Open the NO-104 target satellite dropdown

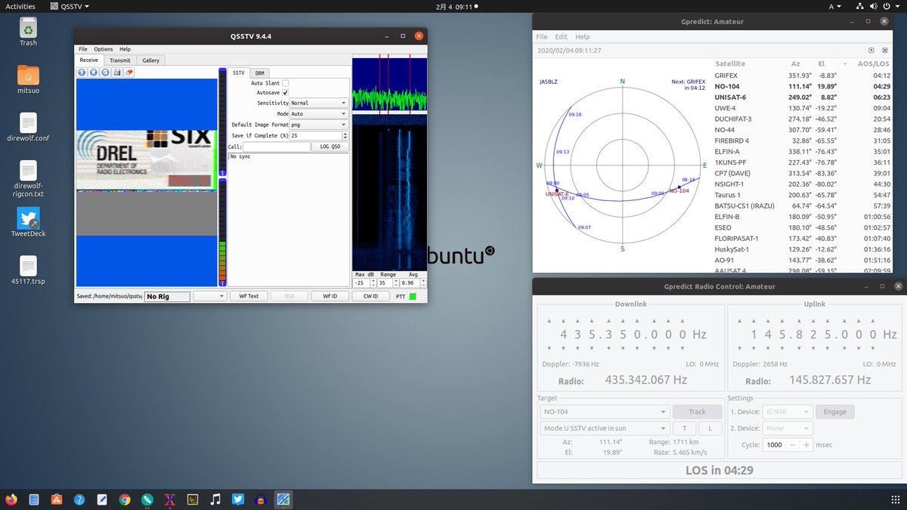pos(603,412)
